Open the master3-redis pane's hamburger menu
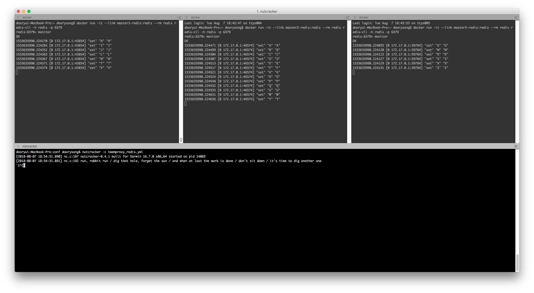Viewport: 534px width, 293px height. [x=516, y=17]
